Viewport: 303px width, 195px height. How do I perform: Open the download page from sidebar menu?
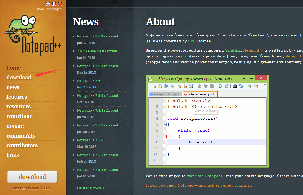tap(19, 77)
